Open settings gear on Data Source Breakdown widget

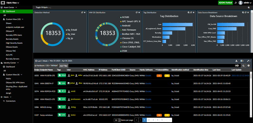pos(243,12)
